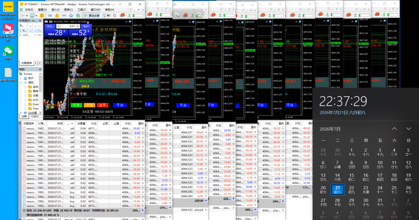Screen dimensions: 419x220
Task: Click the yellow dollar symbol icon
Action: (42, 15)
